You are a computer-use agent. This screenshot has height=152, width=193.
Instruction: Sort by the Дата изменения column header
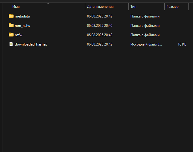click(x=100, y=7)
